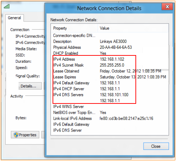The image size is (176, 161).
Task: Switch to the General tab
Action: (x=14, y=18)
